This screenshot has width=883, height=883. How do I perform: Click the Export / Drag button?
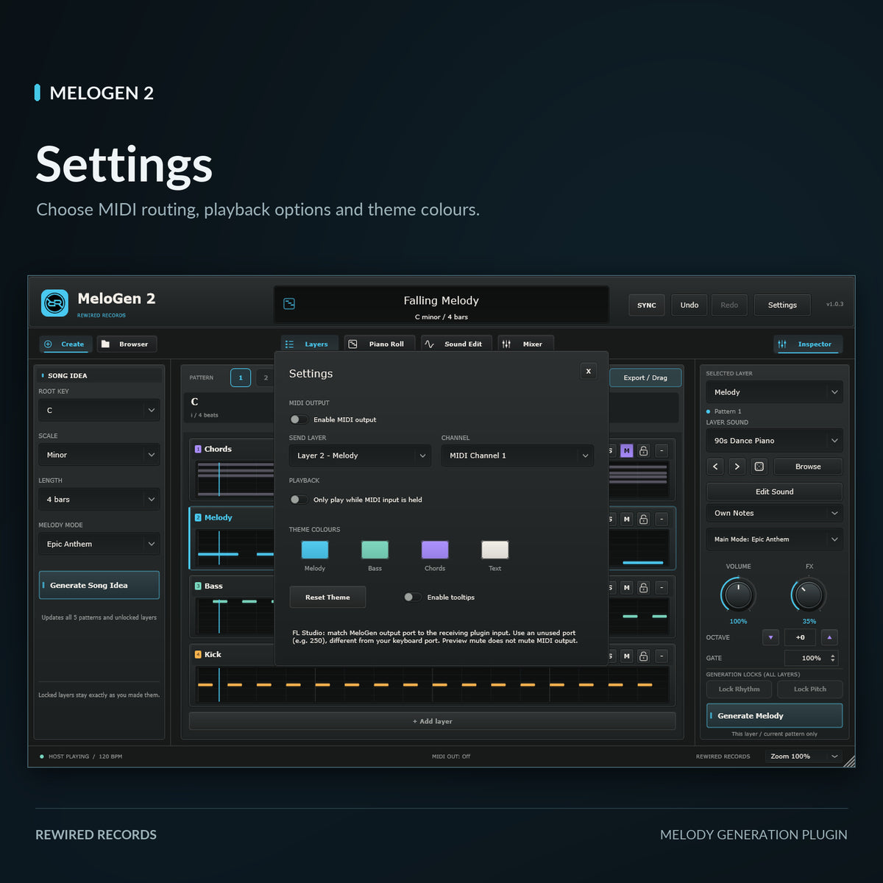tap(645, 377)
